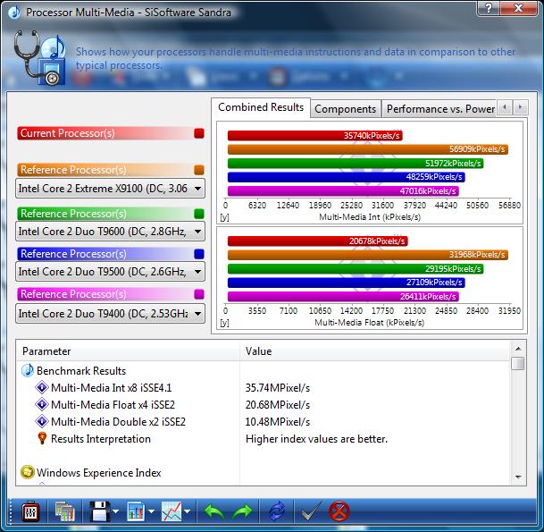Toggle the magenta reference processor color box
Screen dimensions: 544x532
[199, 294]
